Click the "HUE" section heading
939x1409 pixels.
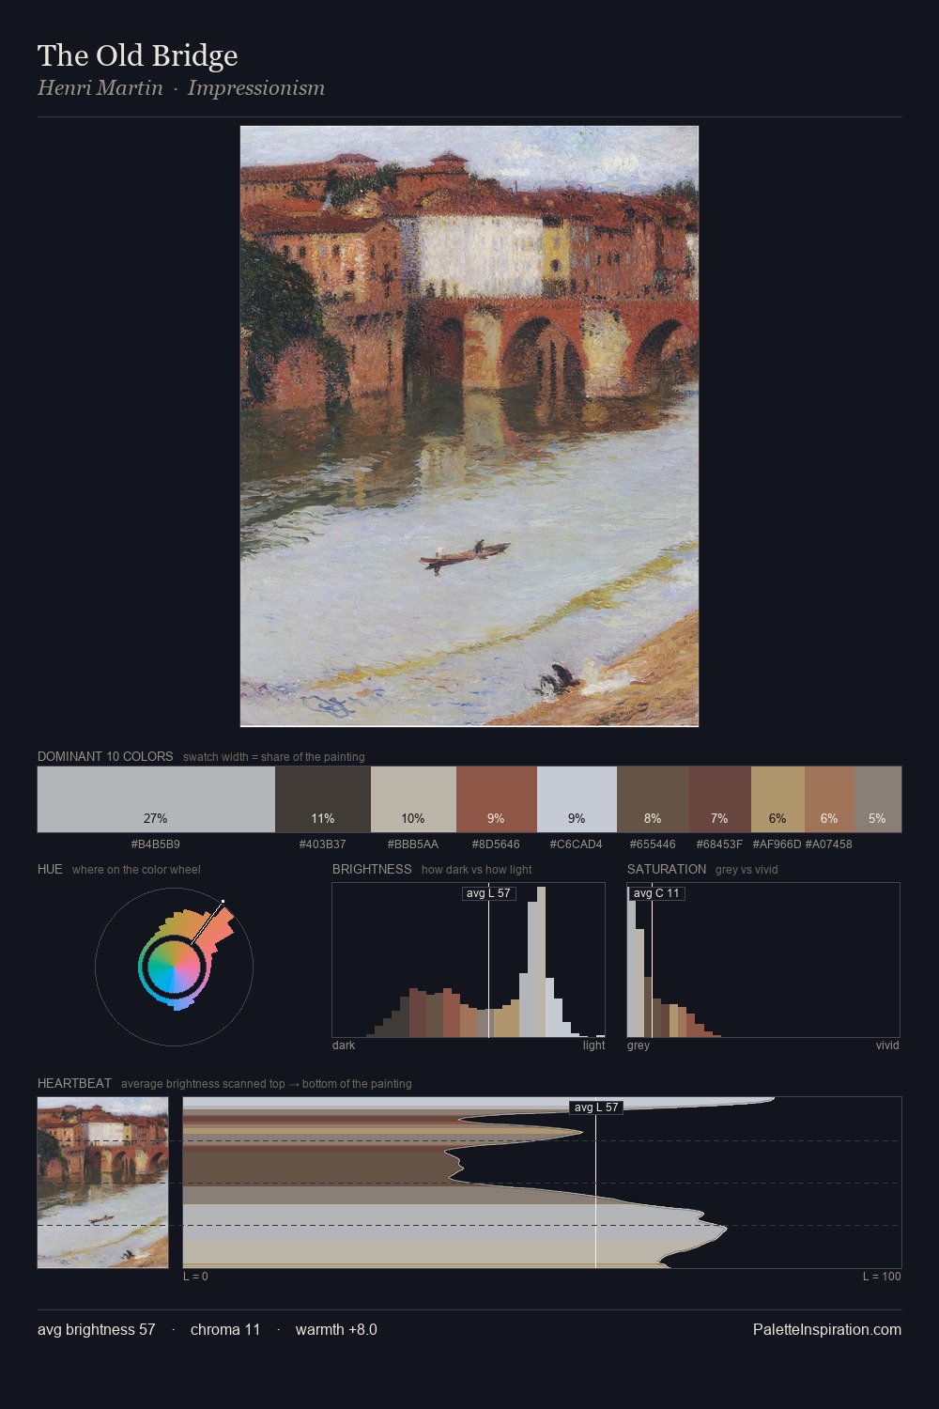click(x=50, y=869)
